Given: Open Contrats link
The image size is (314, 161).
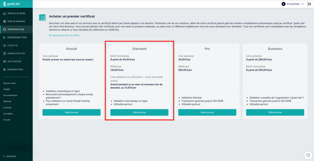Looking at the screenshot, I should pos(7,108).
